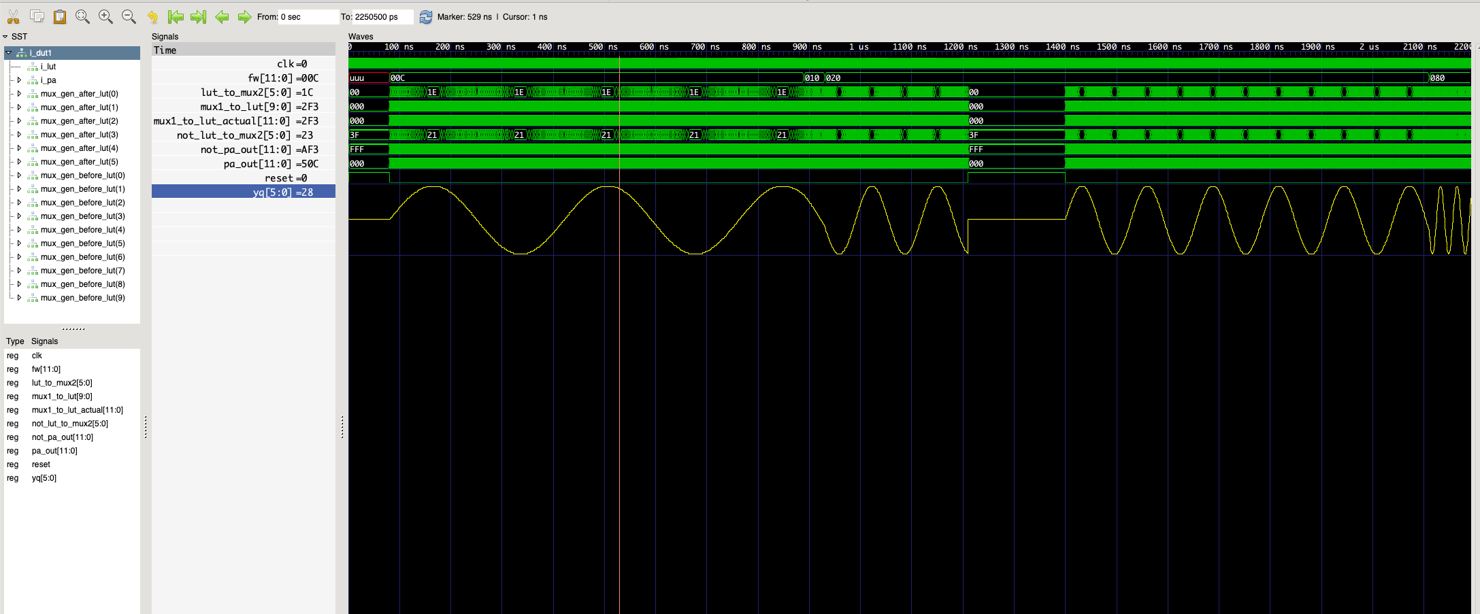The image size is (1480, 614).
Task: Expand the mux_gen_before_lut(9) node
Action: 19,298
